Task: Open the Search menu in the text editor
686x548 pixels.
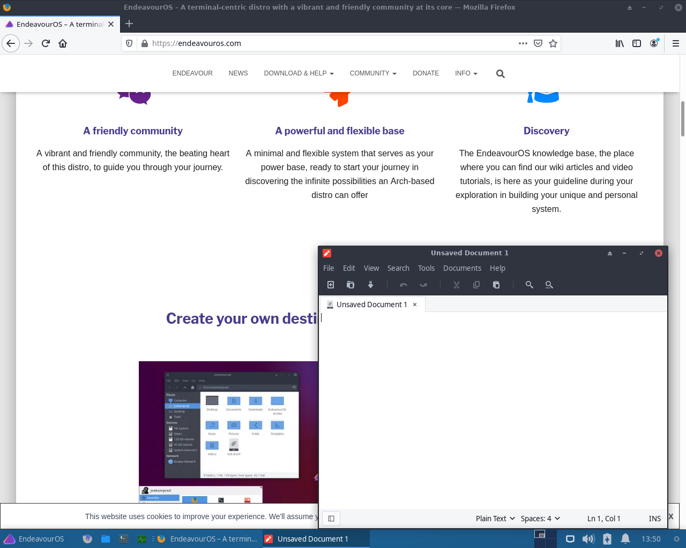Action: pyautogui.click(x=398, y=268)
